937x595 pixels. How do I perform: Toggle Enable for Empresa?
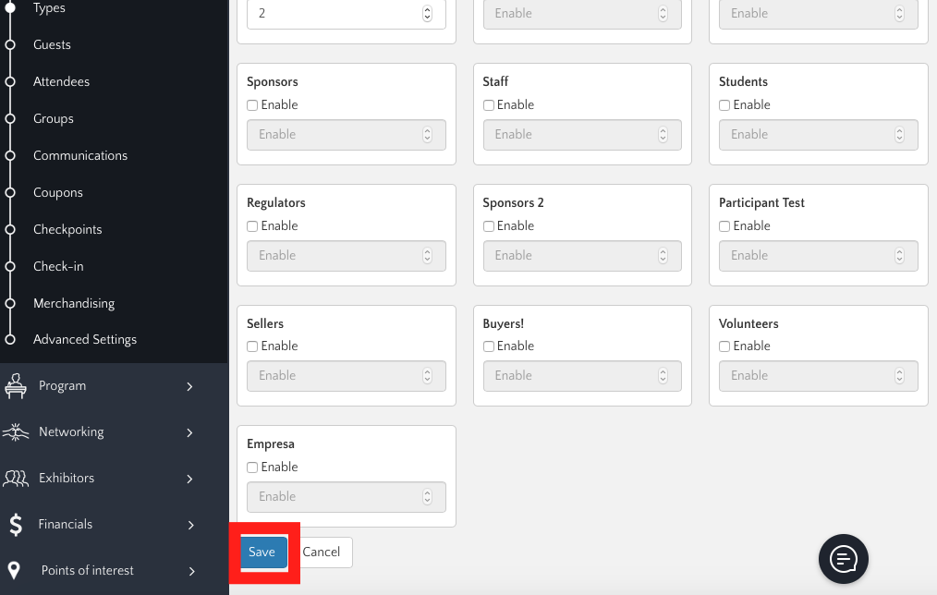[252, 467]
